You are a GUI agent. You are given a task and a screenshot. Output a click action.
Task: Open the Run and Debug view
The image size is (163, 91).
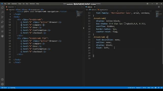(x=2, y=22)
